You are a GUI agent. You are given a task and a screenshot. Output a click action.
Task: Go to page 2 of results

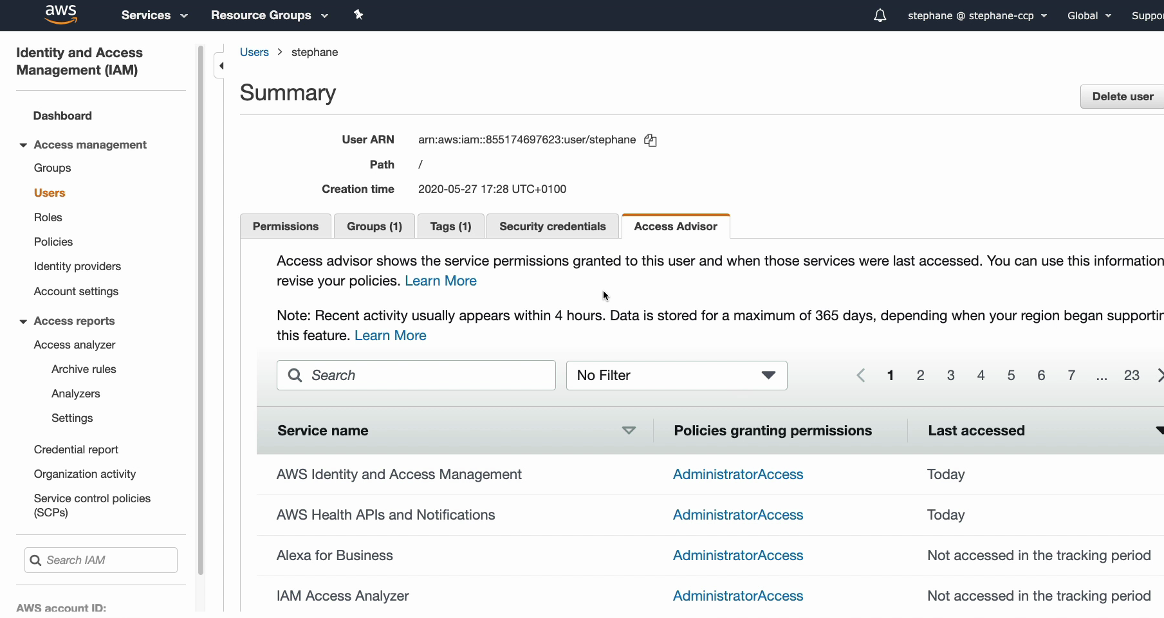[x=920, y=376]
